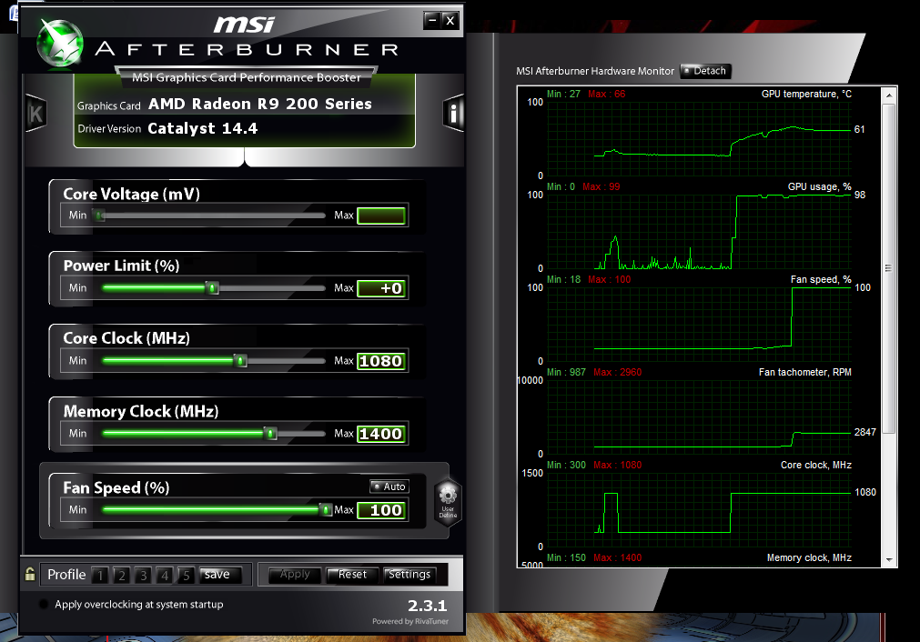Open the Kombustor K side button
Viewport: 920px width, 642px height.
35,113
